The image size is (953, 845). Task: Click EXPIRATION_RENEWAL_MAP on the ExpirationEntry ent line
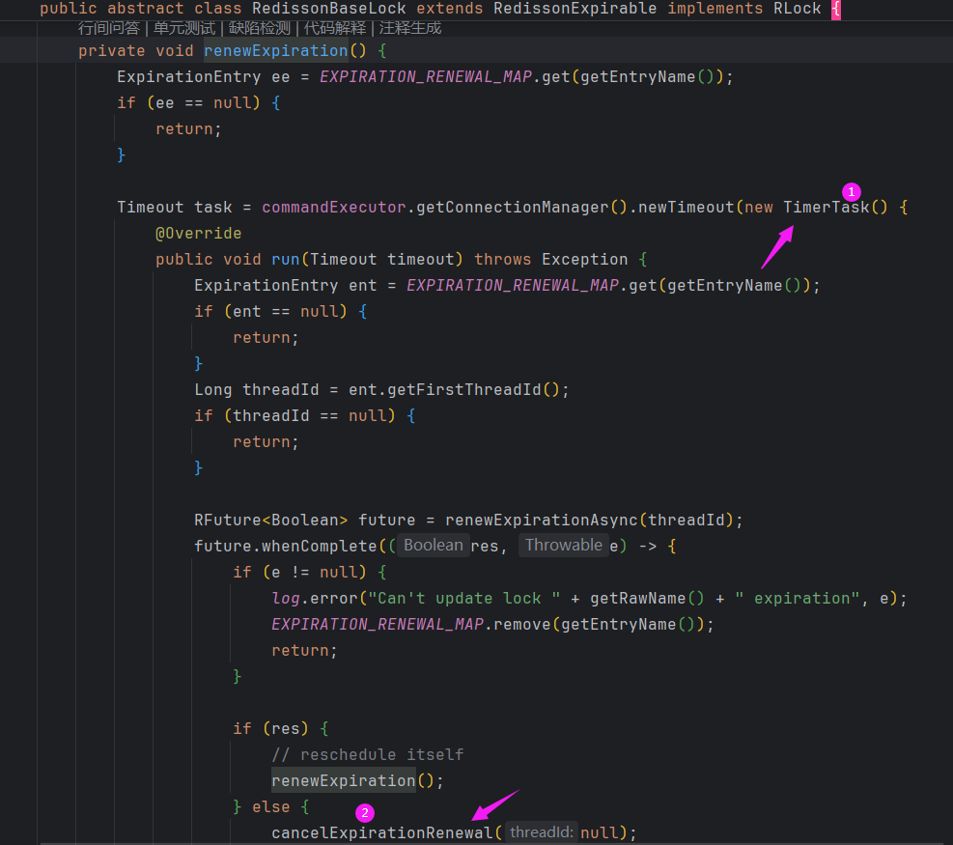pyautogui.click(x=513, y=285)
